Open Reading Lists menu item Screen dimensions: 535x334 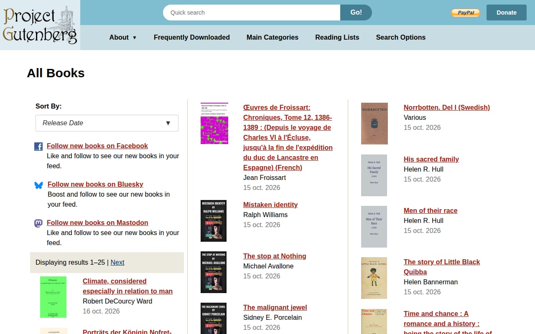point(337,38)
